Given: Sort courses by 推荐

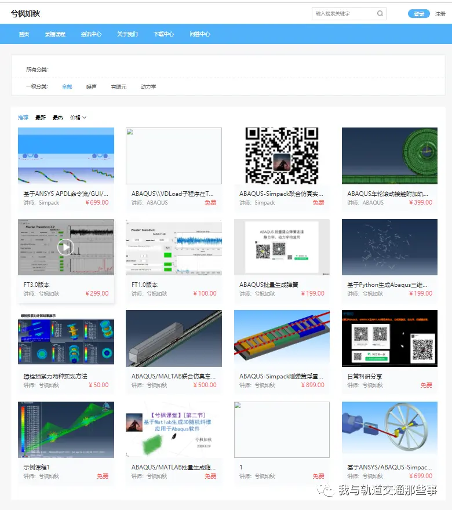Looking at the screenshot, I should pos(23,118).
